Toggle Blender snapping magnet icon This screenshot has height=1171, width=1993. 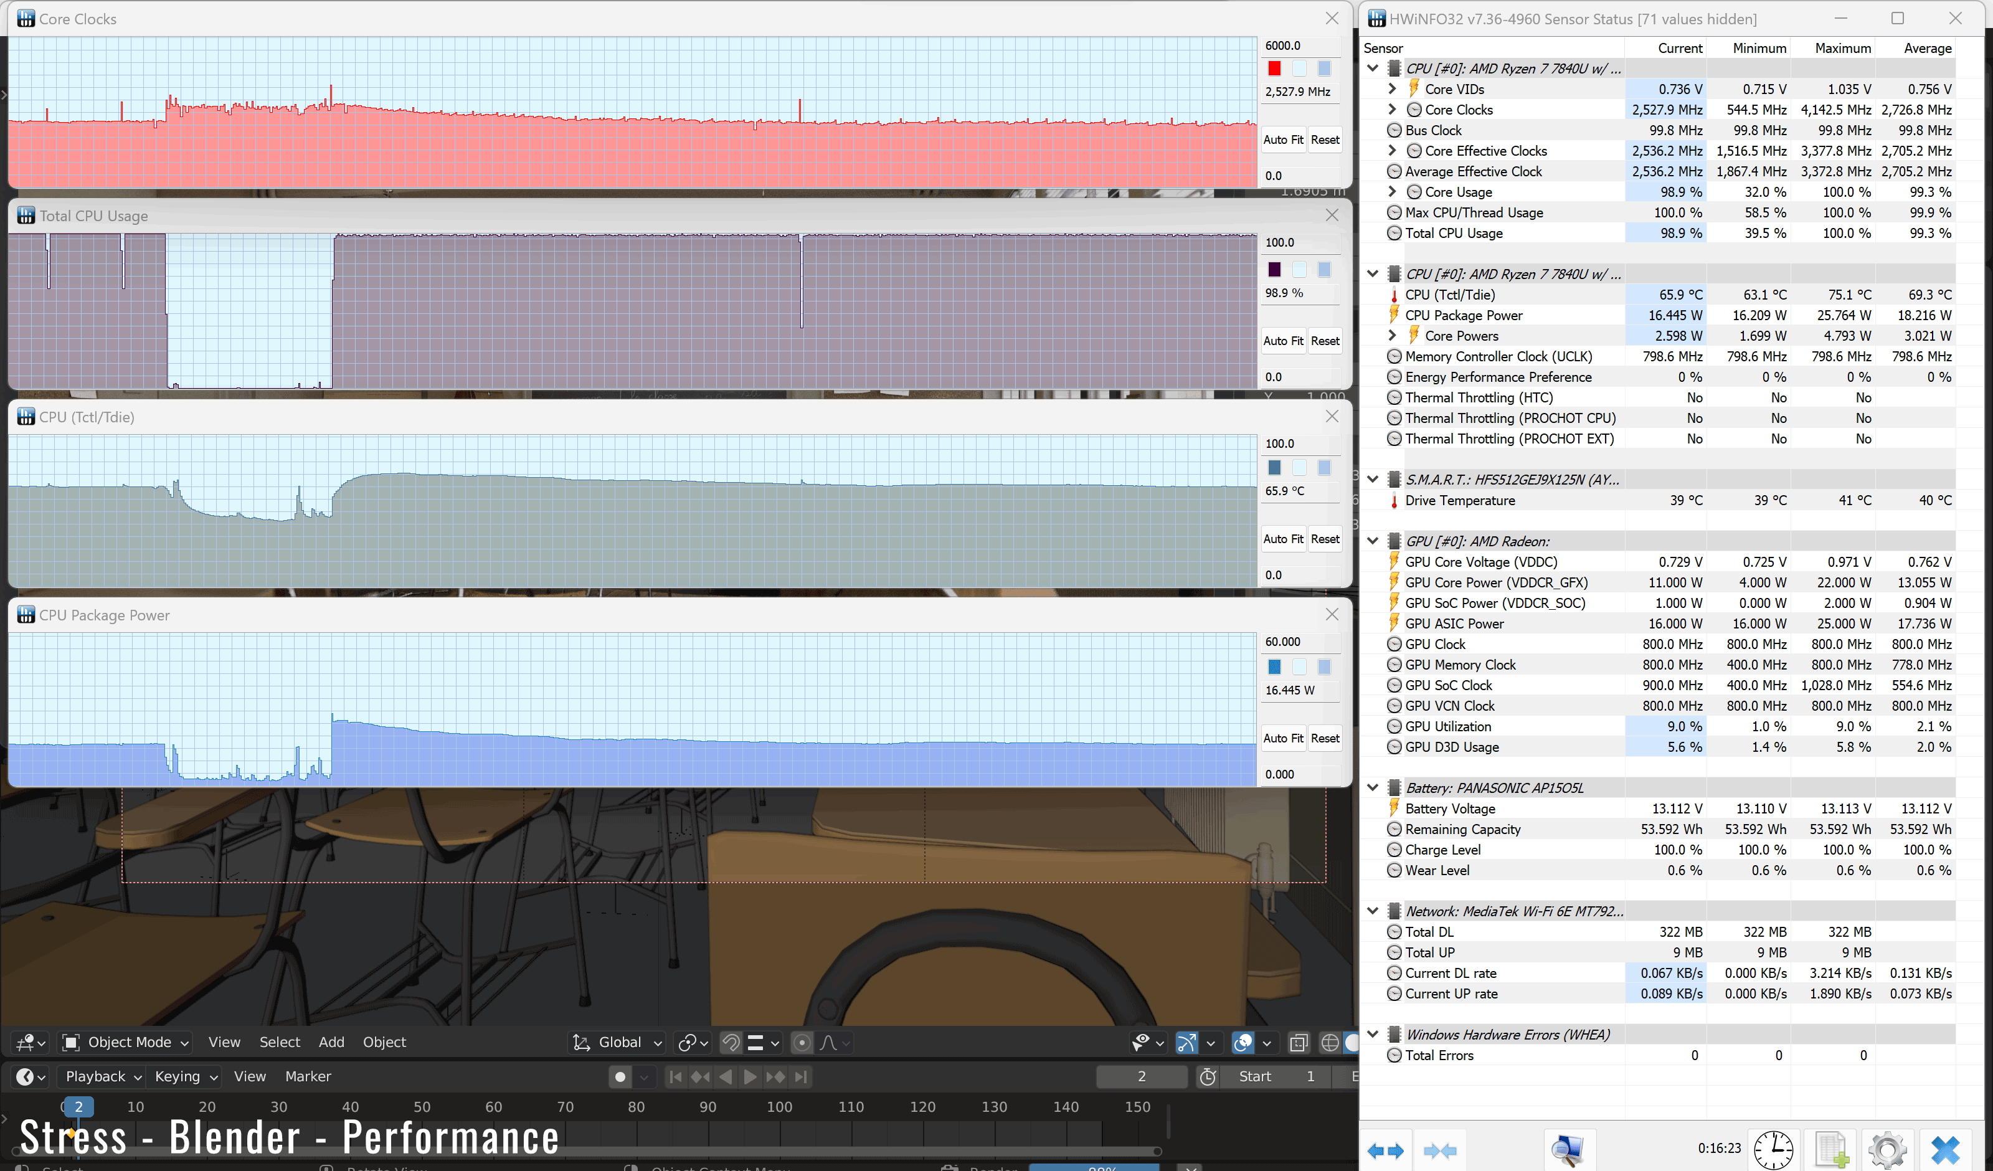tap(731, 1043)
